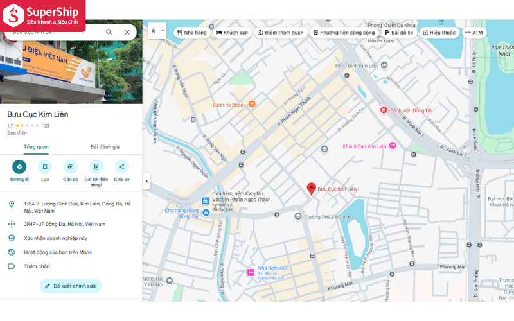
Task: Filter map by Nhà hàng
Action: point(191,33)
